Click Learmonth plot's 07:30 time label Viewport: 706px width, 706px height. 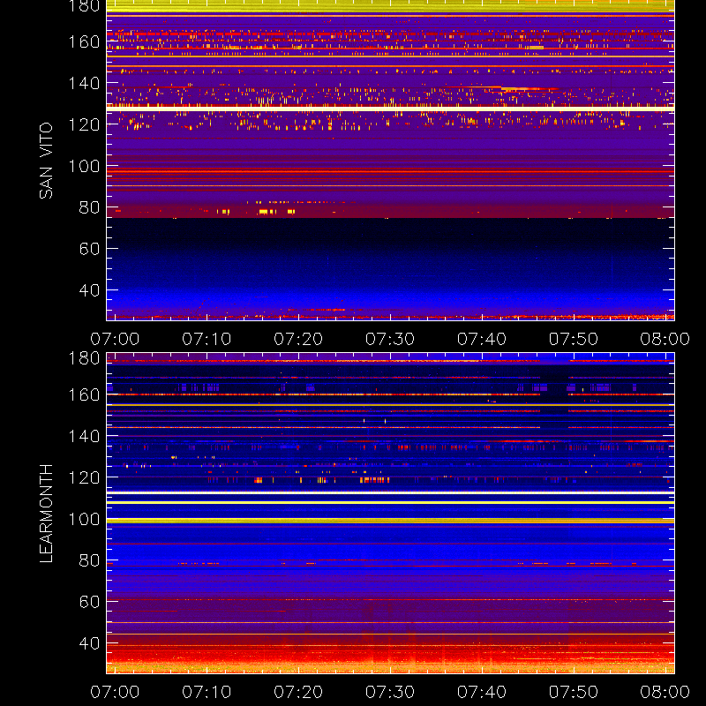390,692
